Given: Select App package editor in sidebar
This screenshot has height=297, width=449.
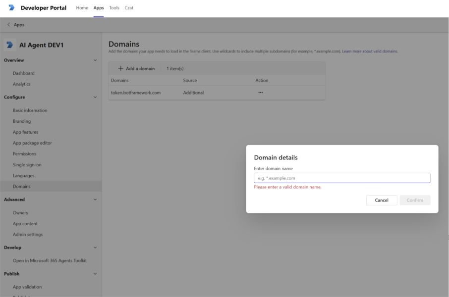Looking at the screenshot, I should tap(32, 143).
